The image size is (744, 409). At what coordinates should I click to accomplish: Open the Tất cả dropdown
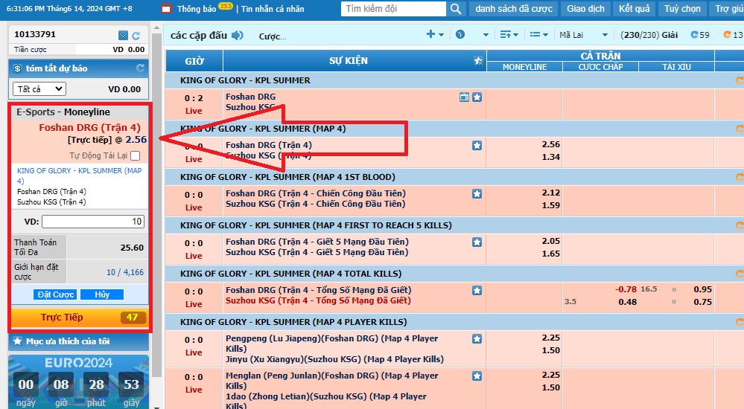tap(39, 89)
